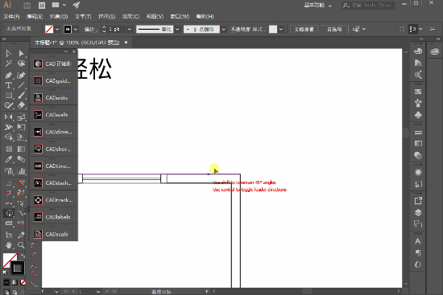The height and width of the screenshot is (295, 443).
Task: Open the Character panel icon (A) in dock
Action: pos(418,241)
